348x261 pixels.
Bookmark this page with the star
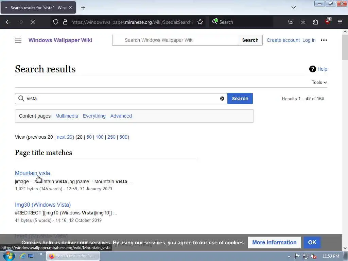click(x=200, y=22)
